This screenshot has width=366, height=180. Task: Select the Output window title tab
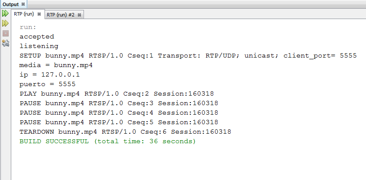[x=10, y=4]
